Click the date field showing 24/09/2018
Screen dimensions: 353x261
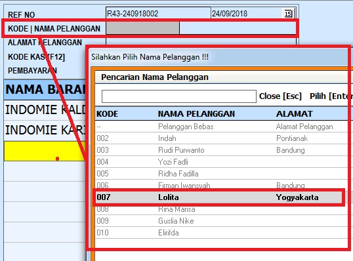point(247,14)
